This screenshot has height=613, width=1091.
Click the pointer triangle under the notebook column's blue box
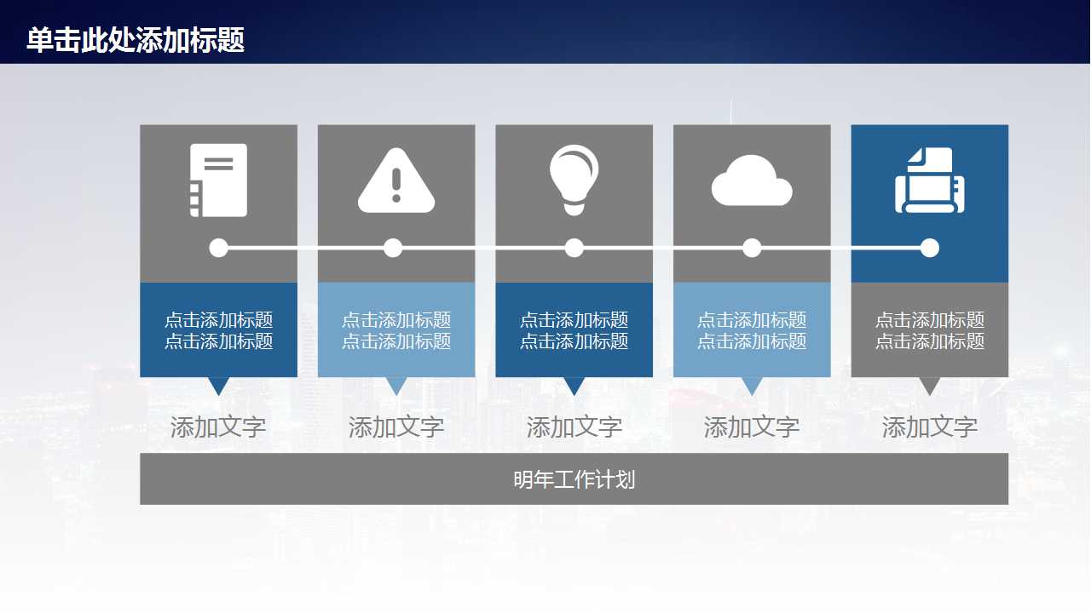pos(219,386)
